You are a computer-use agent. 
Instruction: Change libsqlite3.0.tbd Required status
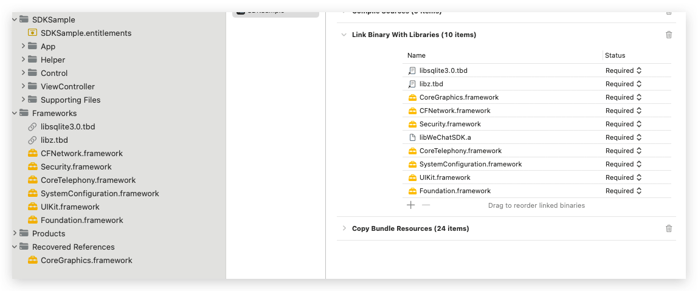tap(624, 70)
